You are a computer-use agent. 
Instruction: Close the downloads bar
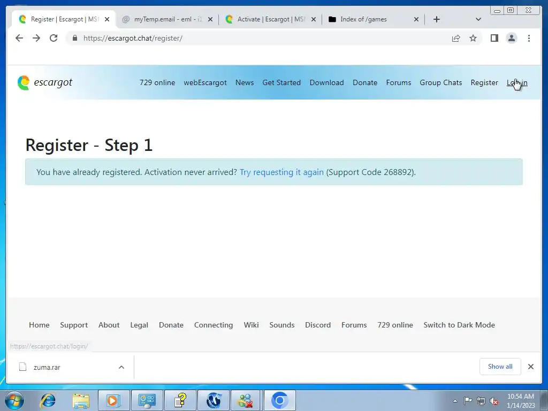click(x=530, y=366)
